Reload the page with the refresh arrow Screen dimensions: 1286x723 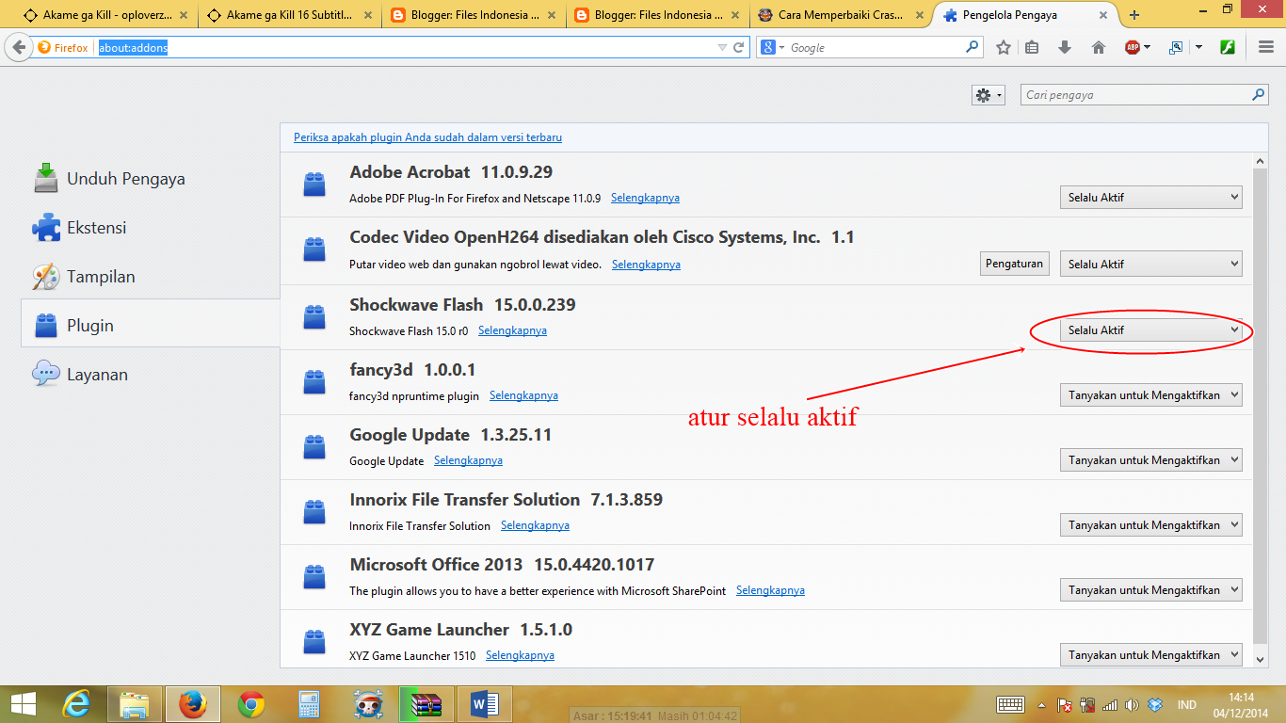739,47
